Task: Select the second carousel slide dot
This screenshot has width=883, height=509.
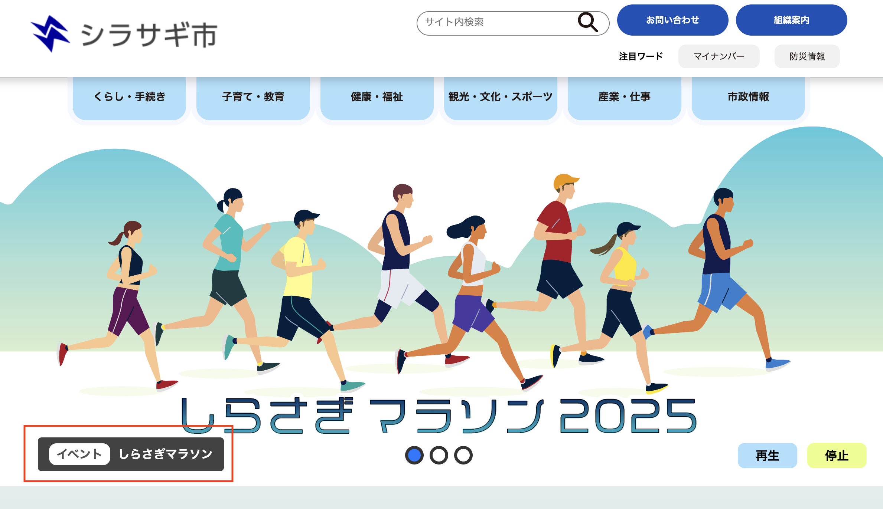Action: click(439, 455)
